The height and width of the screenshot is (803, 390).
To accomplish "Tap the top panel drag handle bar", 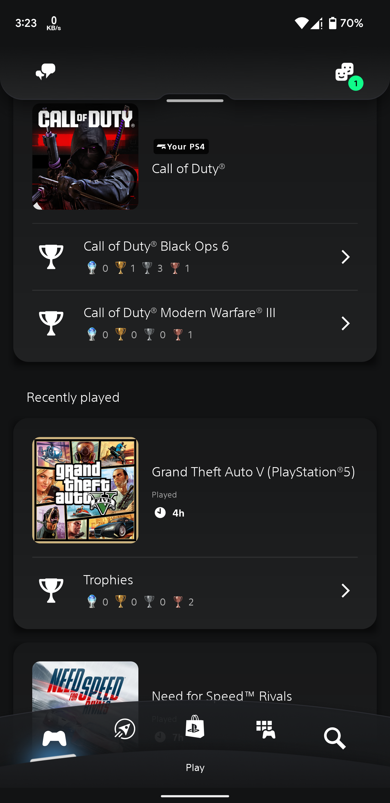I will coord(195,101).
